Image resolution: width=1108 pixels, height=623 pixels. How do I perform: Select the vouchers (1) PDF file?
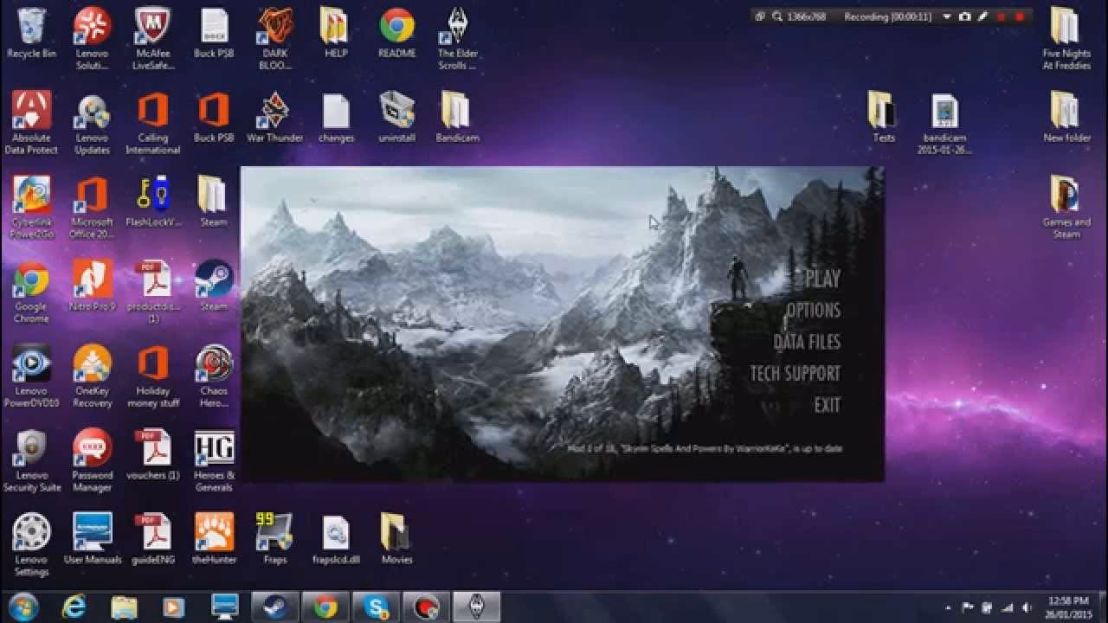tap(152, 454)
